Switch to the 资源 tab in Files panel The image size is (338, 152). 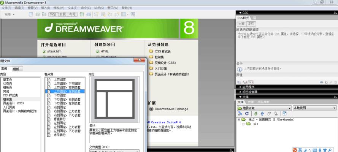(x=251, y=102)
